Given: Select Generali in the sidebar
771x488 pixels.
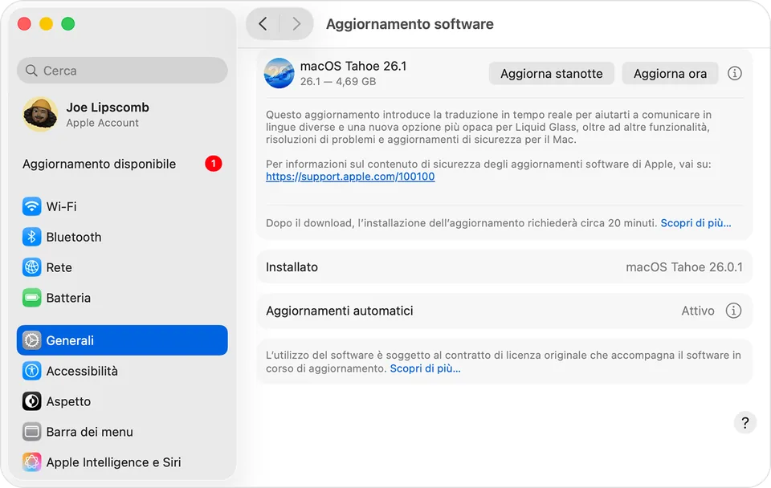Looking at the screenshot, I should 122,340.
